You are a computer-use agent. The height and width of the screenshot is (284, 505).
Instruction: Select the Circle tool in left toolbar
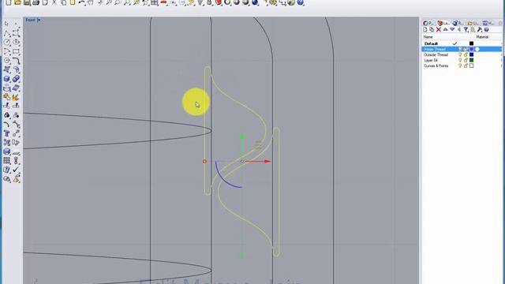click(x=7, y=42)
